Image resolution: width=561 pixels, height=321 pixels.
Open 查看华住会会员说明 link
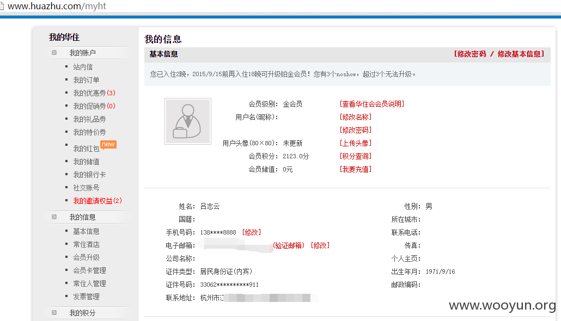(x=372, y=104)
